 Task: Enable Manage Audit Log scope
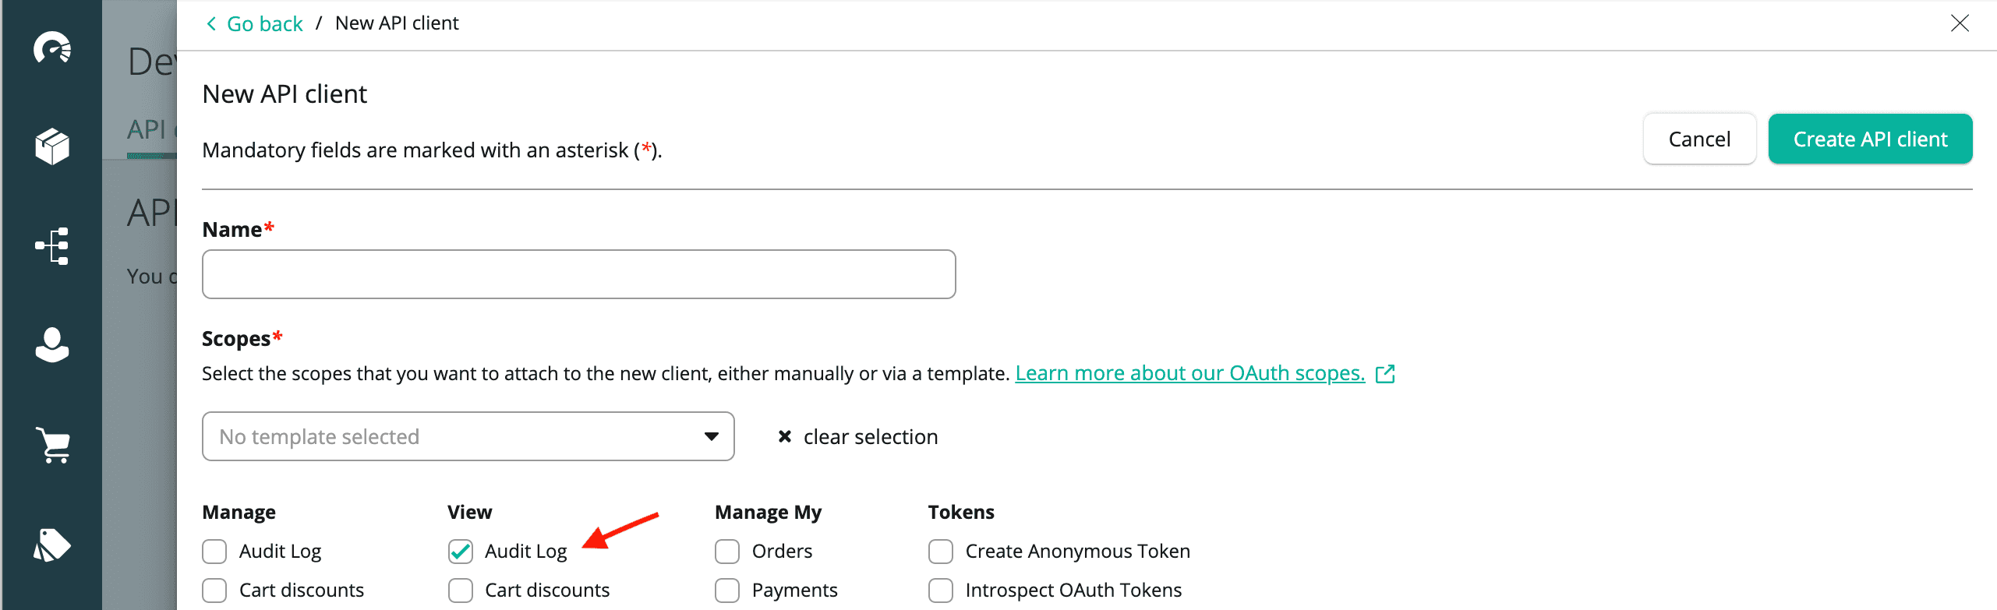click(x=214, y=552)
